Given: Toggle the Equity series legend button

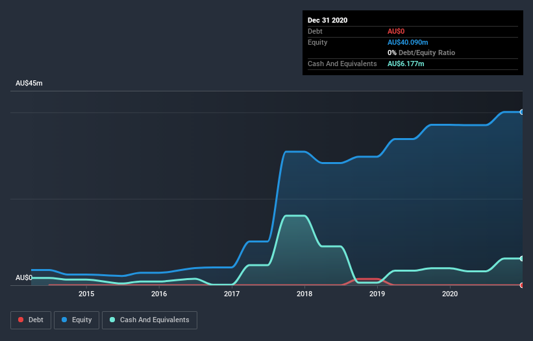Looking at the screenshot, I should pos(77,320).
